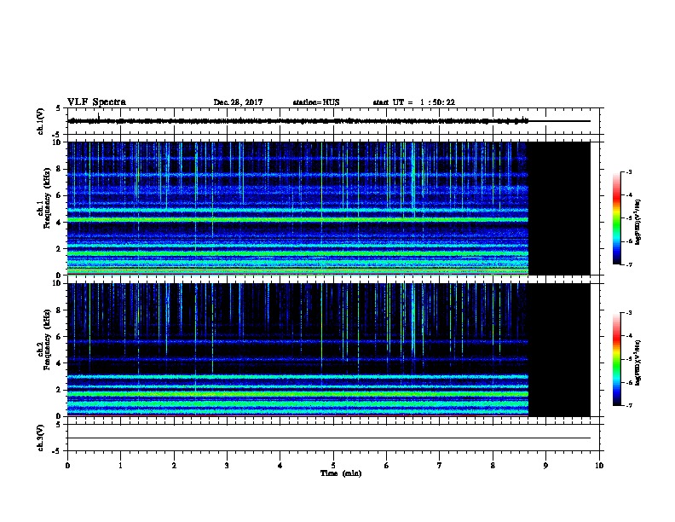Click the ch.1 waveform trace panel
675x522 pixels.
[333, 121]
